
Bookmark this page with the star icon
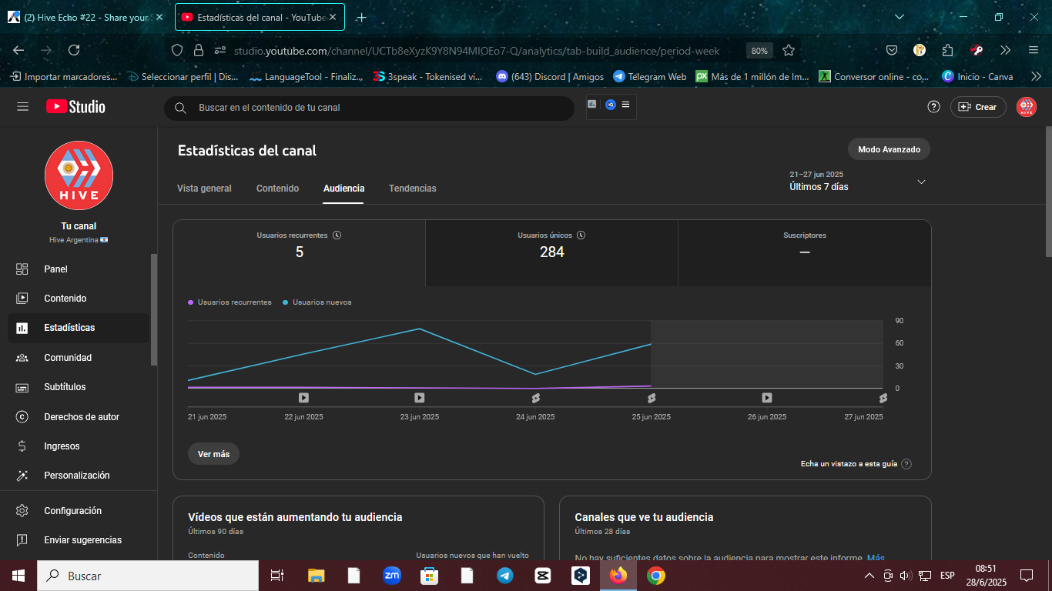[x=789, y=50]
